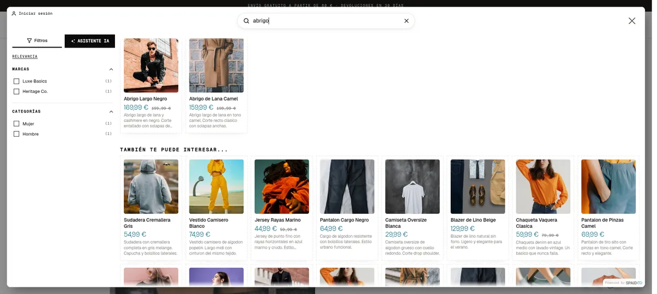
Task: Collapse the Categorías filter section
Action: [111, 111]
